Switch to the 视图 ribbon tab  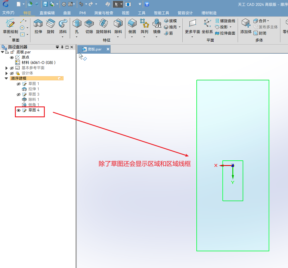tap(126, 13)
